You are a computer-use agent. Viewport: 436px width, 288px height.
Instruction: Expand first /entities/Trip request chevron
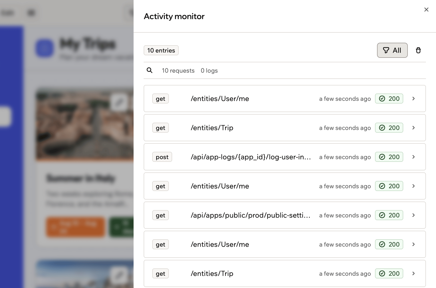tap(413, 128)
